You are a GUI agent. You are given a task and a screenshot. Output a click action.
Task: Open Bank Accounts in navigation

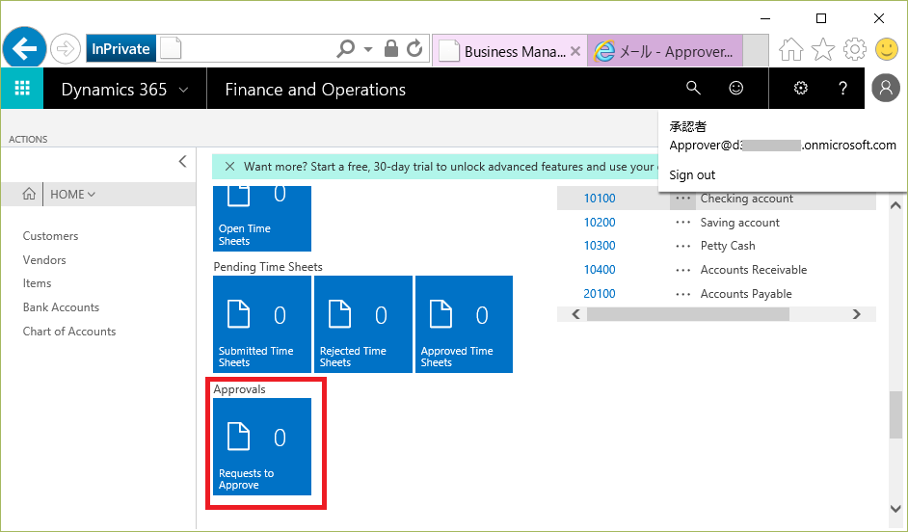click(61, 307)
